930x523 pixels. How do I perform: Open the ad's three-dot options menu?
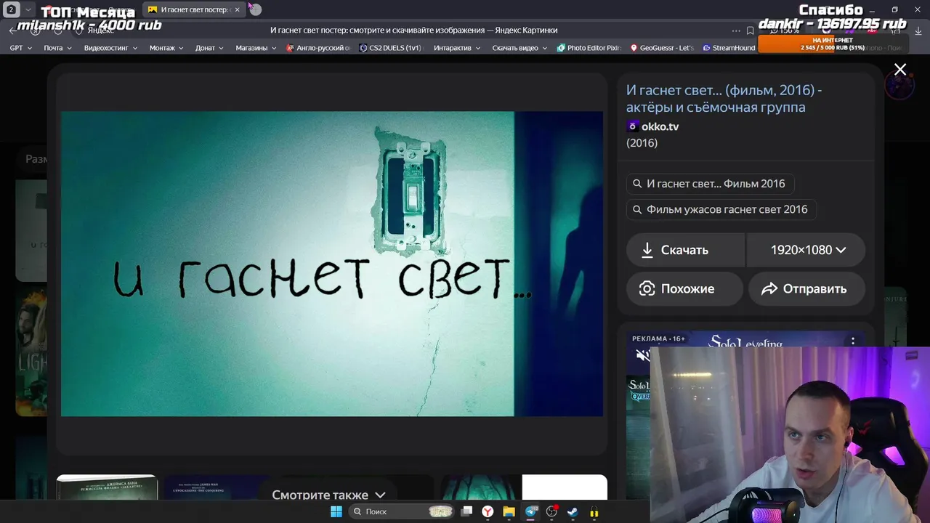tap(853, 341)
